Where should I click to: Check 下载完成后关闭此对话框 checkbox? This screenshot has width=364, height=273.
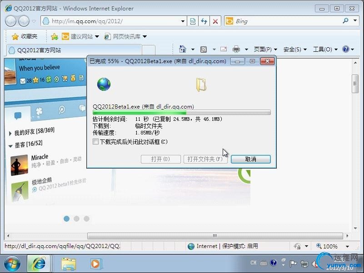click(x=95, y=141)
